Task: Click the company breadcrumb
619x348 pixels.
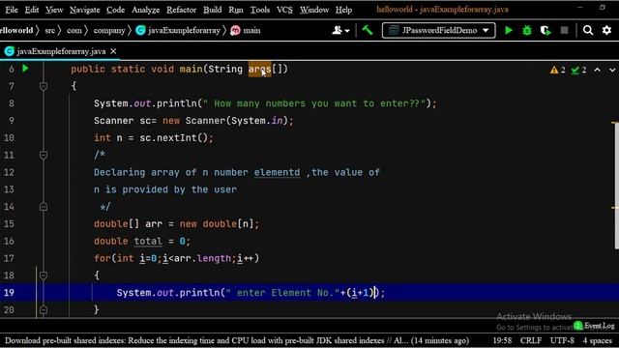Action: 109,30
